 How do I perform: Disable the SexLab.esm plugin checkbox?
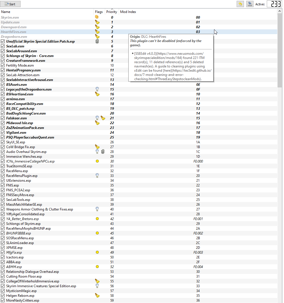(x=3, y=46)
